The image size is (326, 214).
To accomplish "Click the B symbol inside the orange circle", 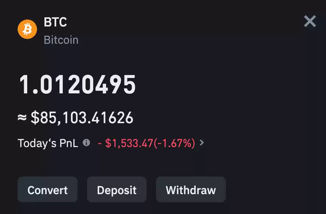I will pyautogui.click(x=27, y=29).
